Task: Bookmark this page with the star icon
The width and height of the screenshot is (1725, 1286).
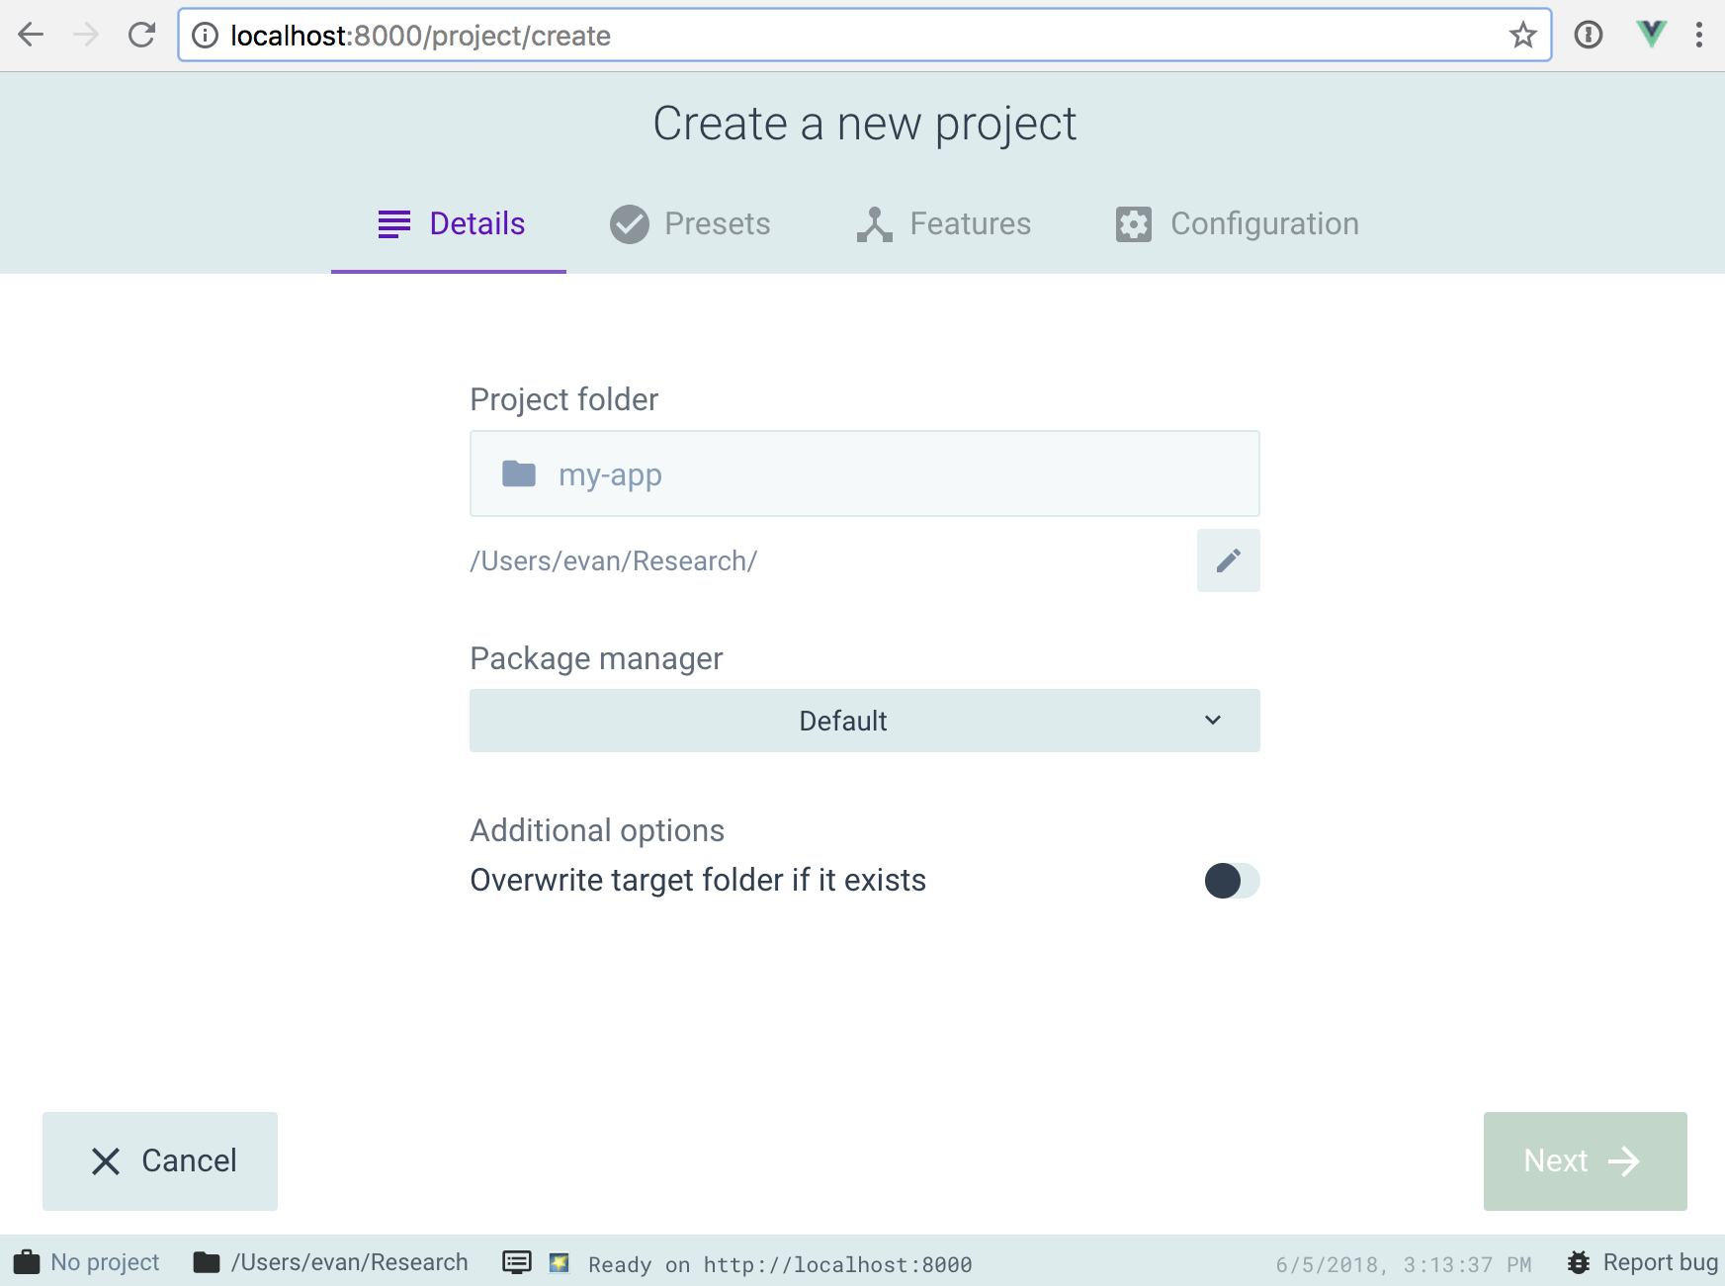Action: [1522, 36]
